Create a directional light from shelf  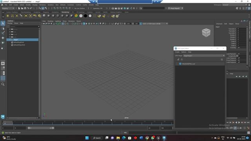click(x=12, y=16)
